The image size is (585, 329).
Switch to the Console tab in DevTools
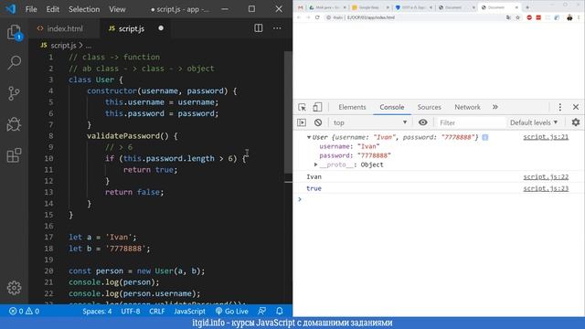tap(392, 107)
